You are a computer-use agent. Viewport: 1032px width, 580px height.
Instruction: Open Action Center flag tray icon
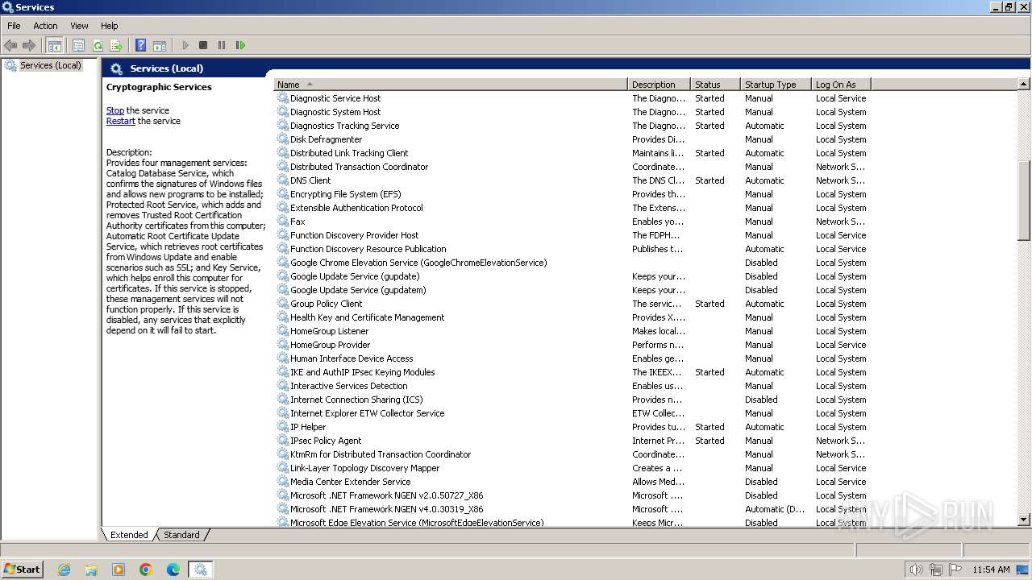point(955,570)
